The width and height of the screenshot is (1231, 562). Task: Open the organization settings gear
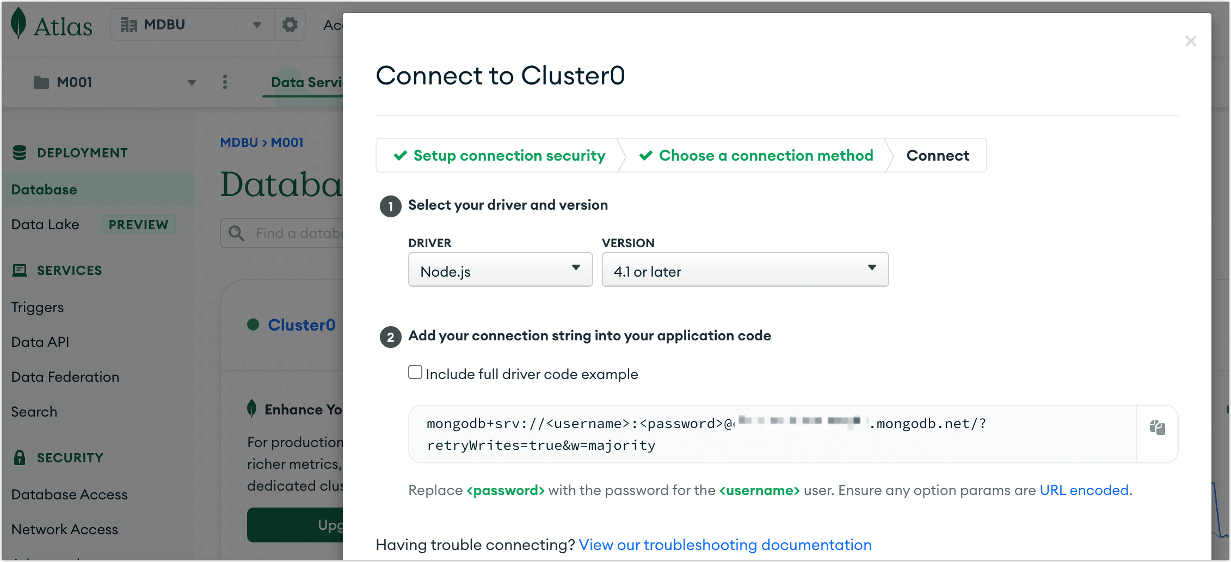coord(290,24)
